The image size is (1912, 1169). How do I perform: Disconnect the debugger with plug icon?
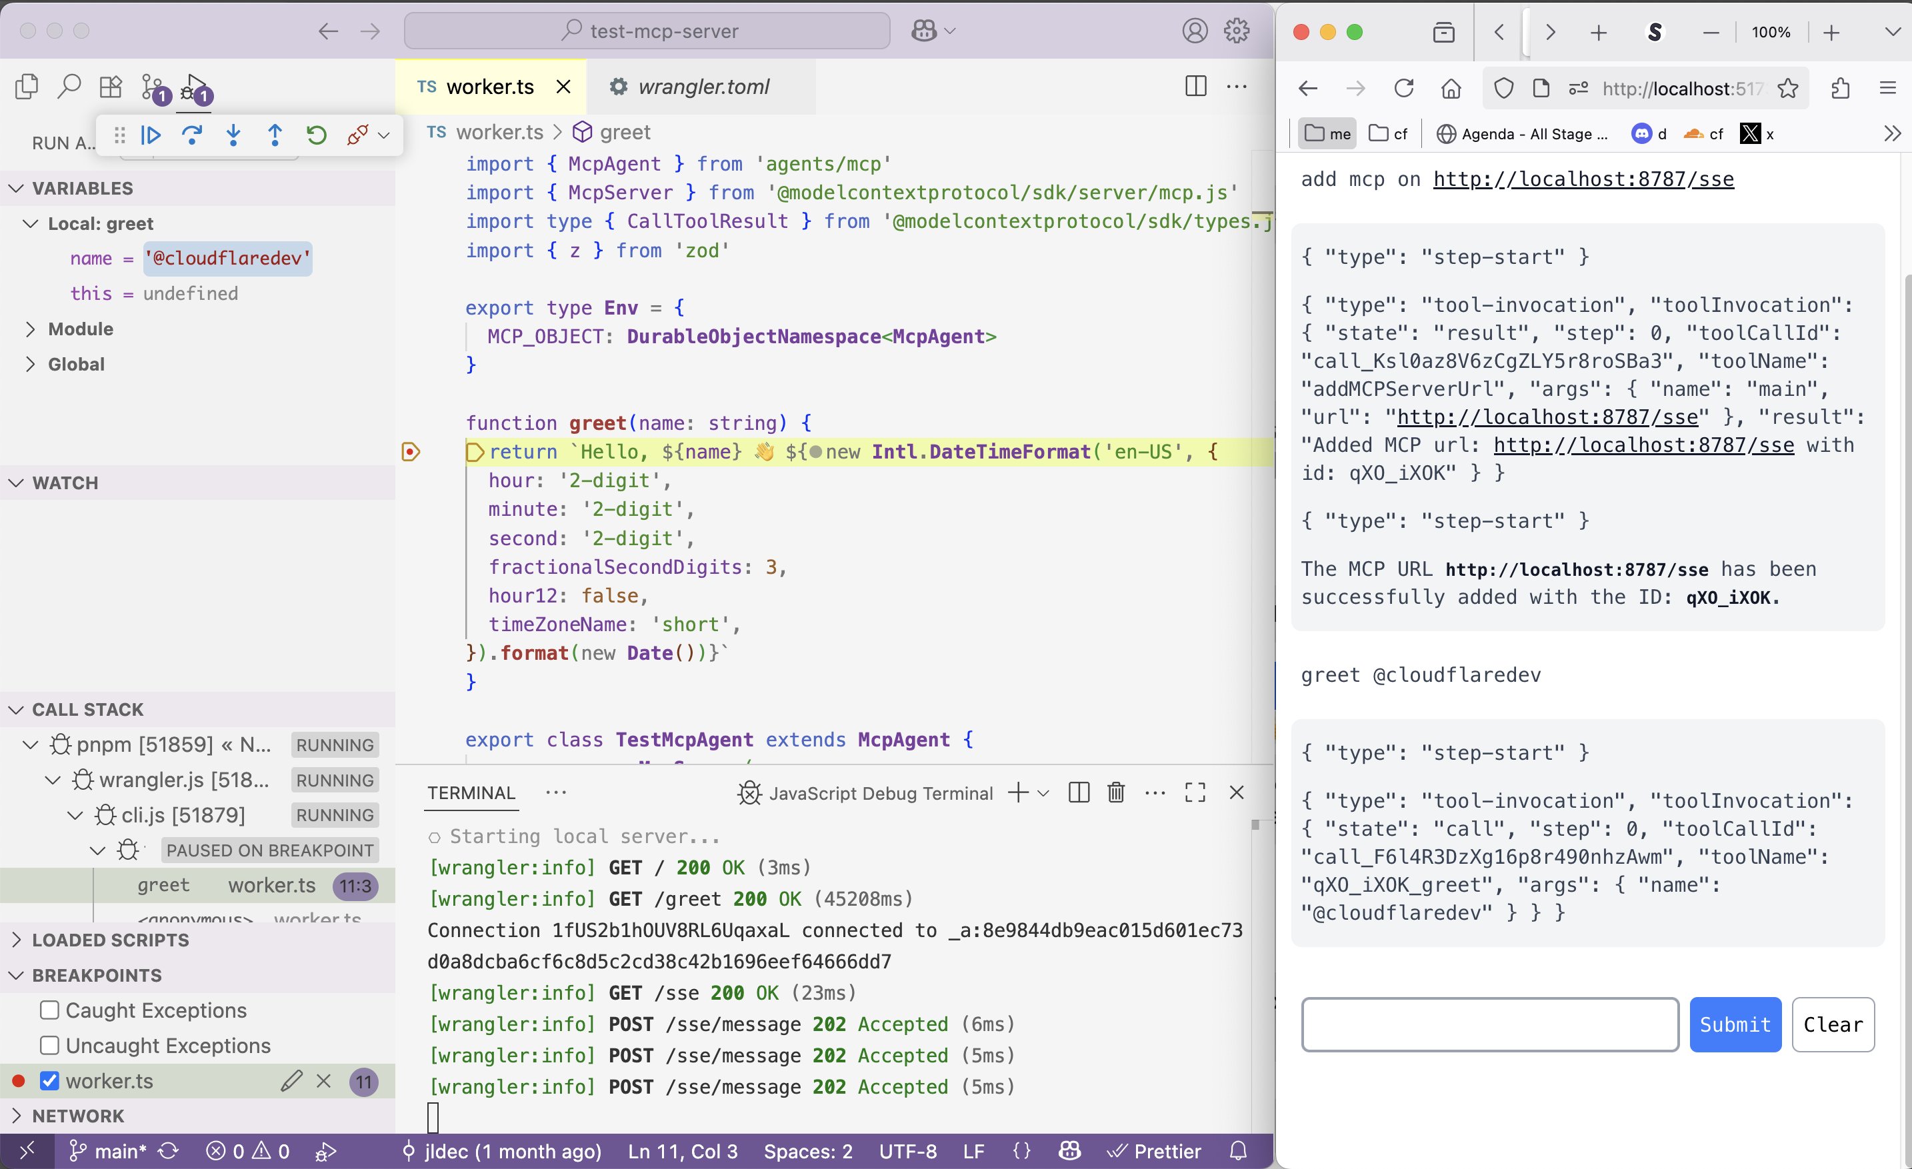point(357,135)
